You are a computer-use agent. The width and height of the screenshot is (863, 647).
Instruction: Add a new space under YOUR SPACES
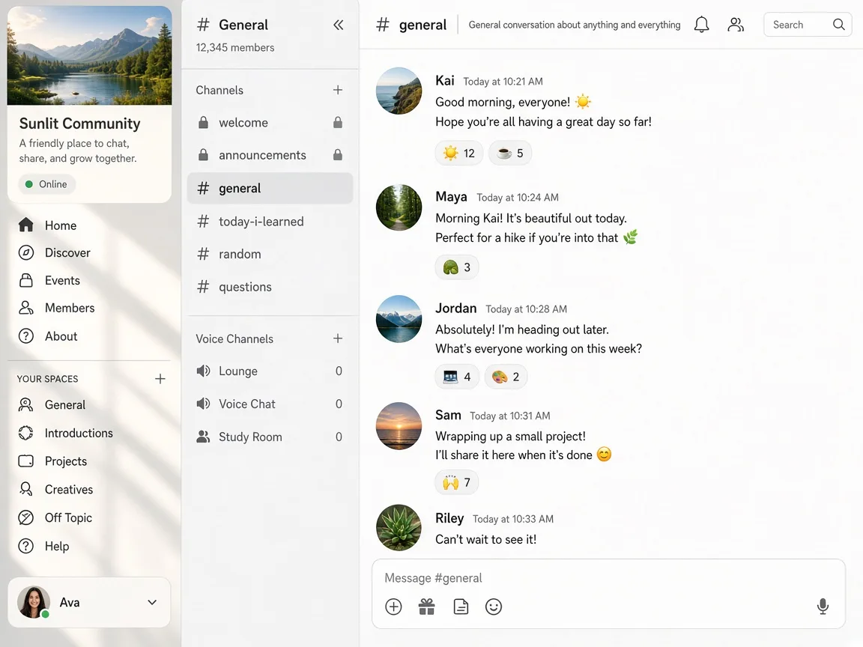[160, 378]
